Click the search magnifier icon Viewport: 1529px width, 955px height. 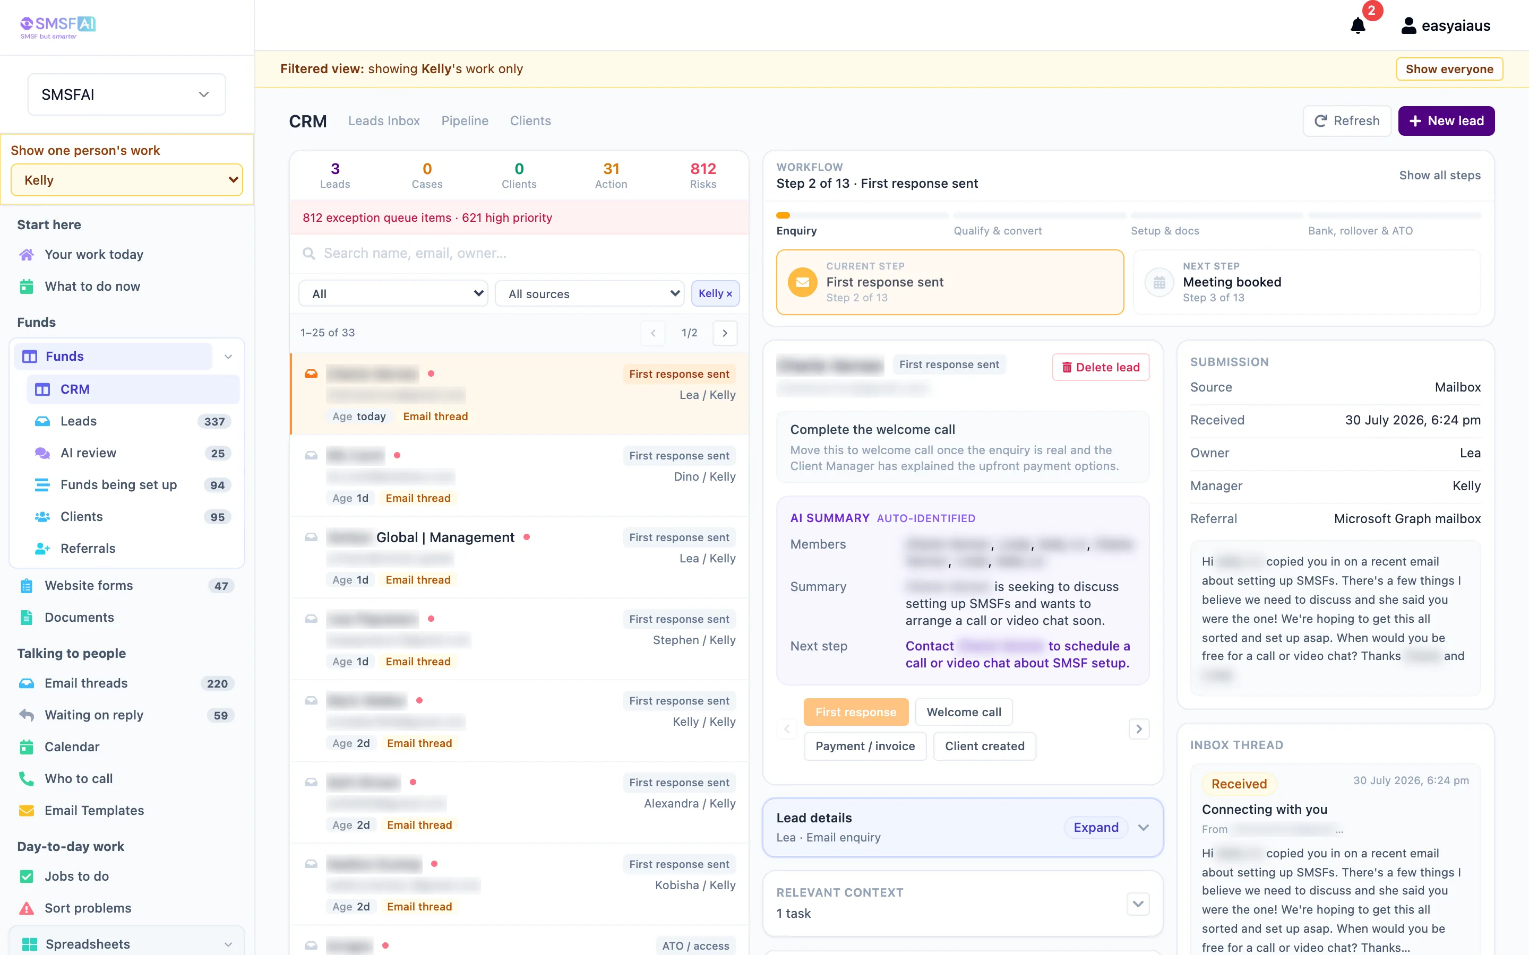[x=309, y=253]
